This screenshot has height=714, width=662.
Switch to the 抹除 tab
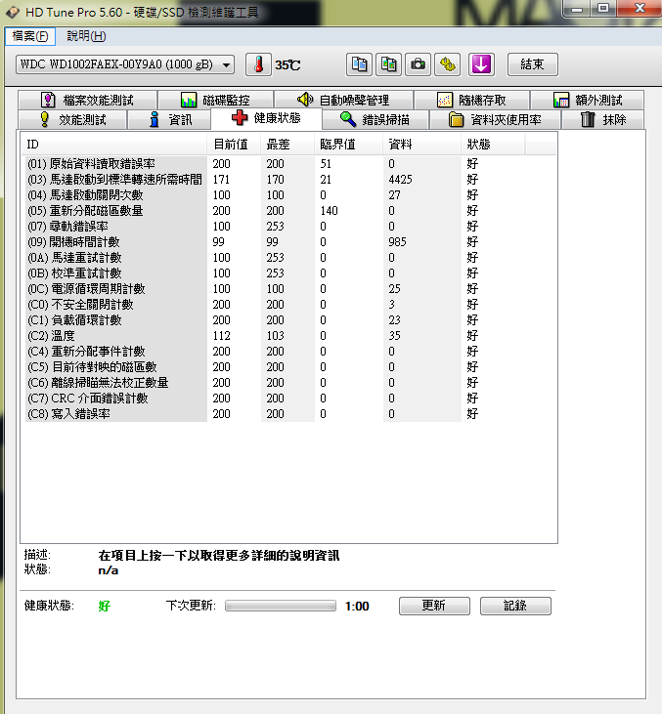point(602,120)
